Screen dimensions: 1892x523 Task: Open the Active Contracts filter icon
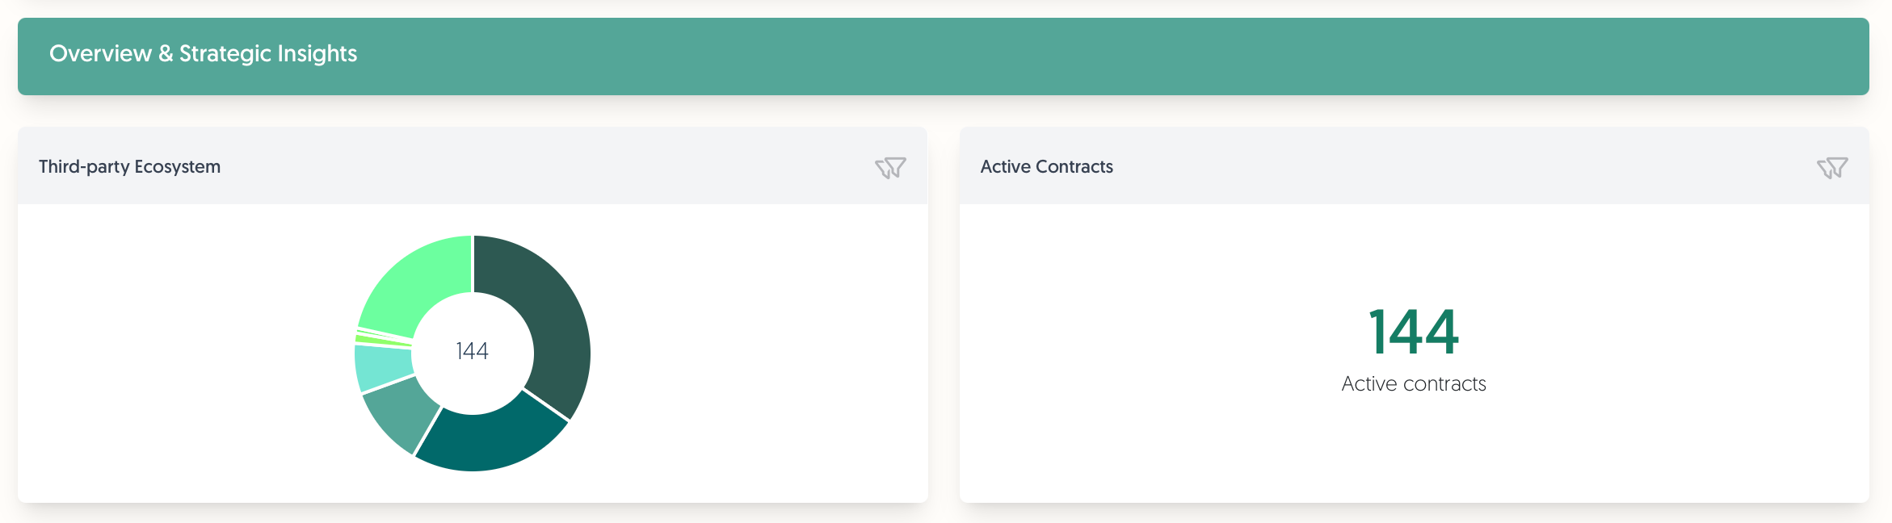click(1832, 167)
